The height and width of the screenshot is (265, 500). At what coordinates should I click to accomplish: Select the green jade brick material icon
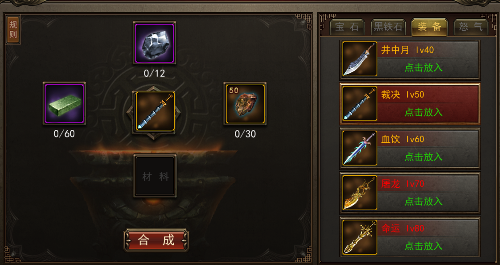(x=65, y=104)
